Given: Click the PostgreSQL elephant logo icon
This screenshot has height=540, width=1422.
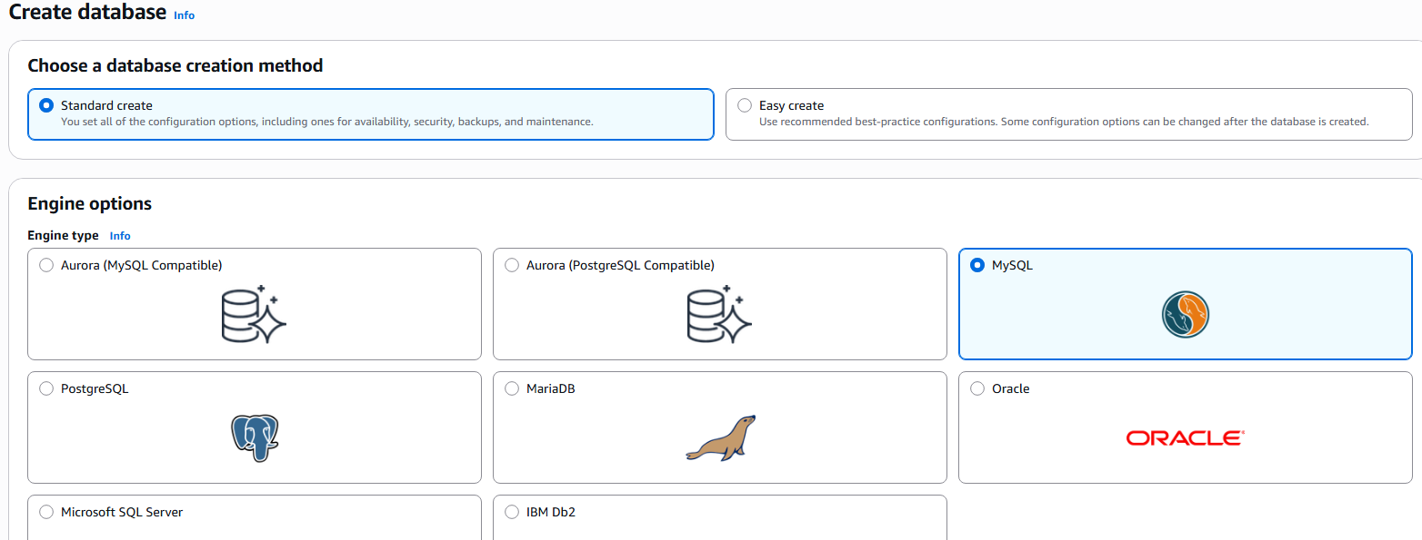Looking at the screenshot, I should pos(255,438).
